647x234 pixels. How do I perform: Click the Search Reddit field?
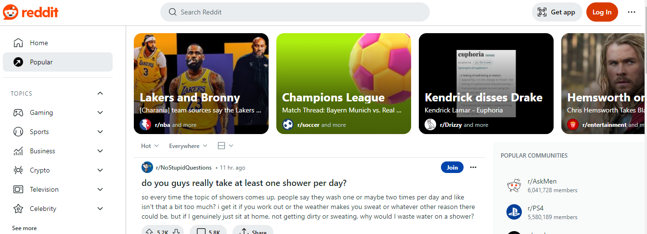295,12
